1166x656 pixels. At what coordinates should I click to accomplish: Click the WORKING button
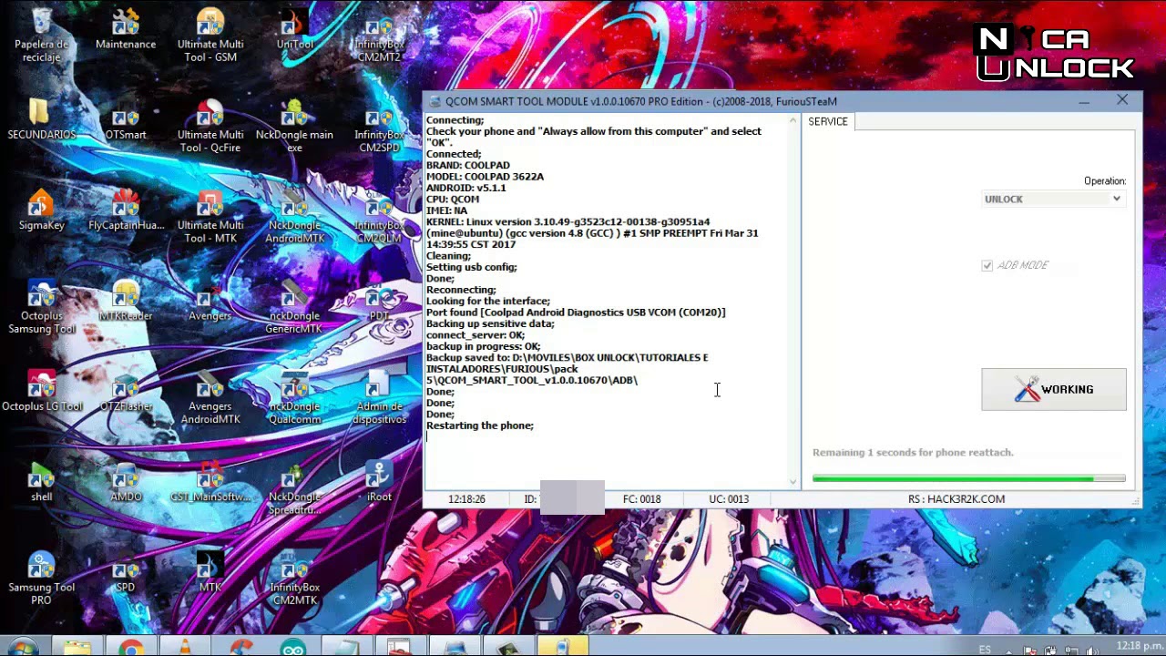1054,389
